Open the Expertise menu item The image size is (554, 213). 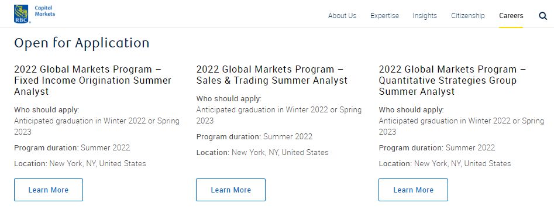[x=384, y=16]
